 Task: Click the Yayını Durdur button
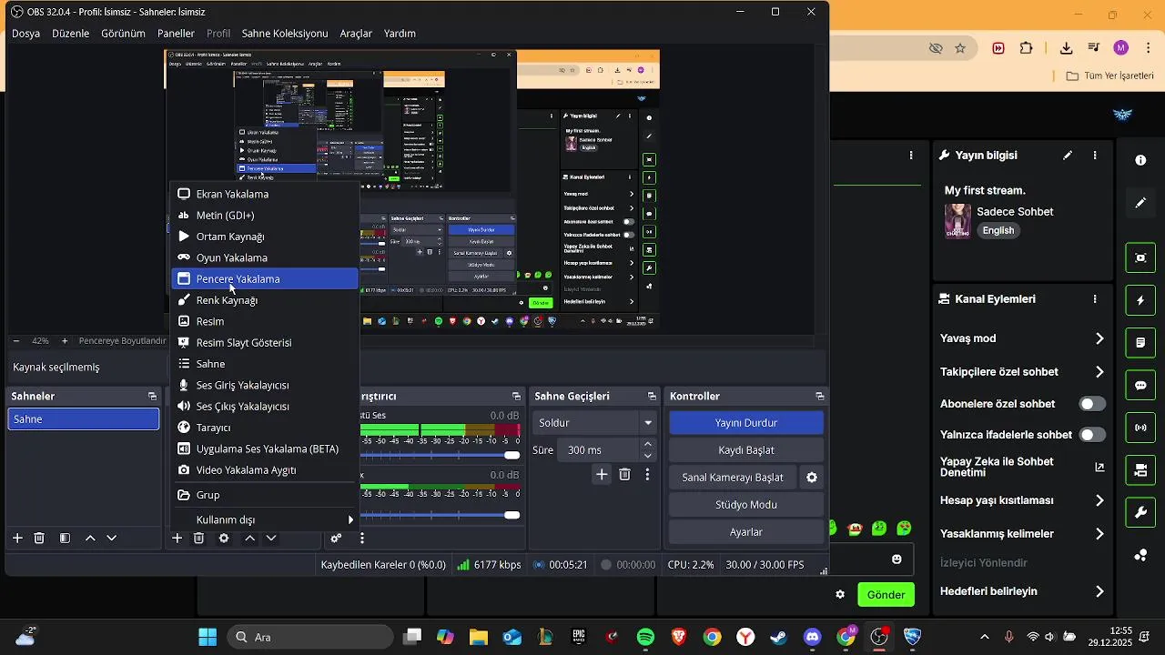(x=746, y=423)
